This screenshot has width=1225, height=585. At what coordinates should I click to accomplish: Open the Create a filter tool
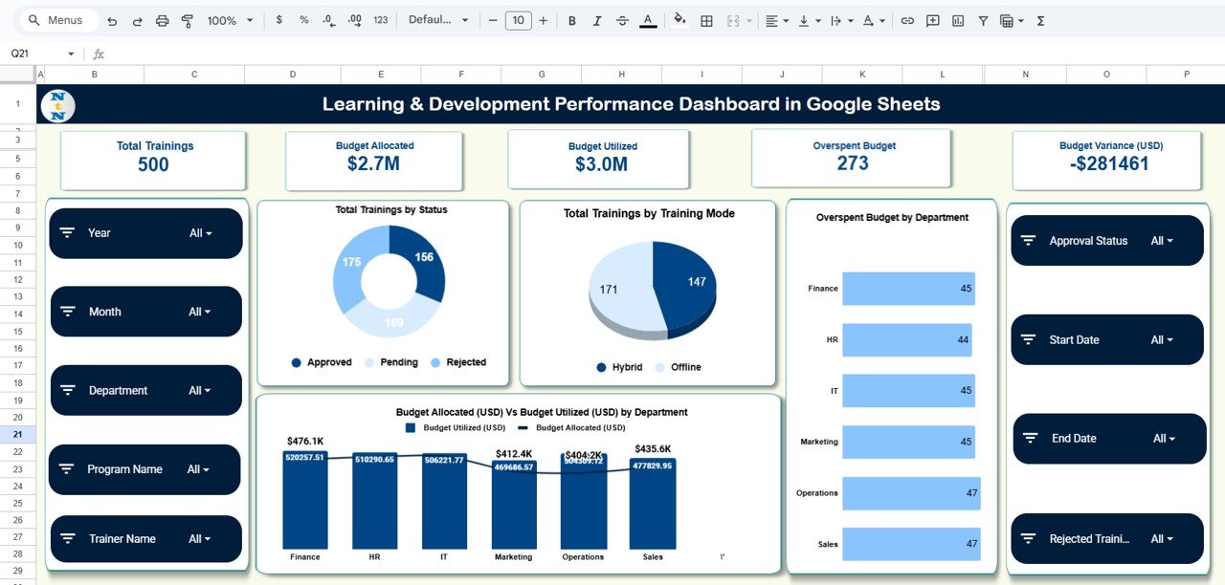click(x=983, y=20)
